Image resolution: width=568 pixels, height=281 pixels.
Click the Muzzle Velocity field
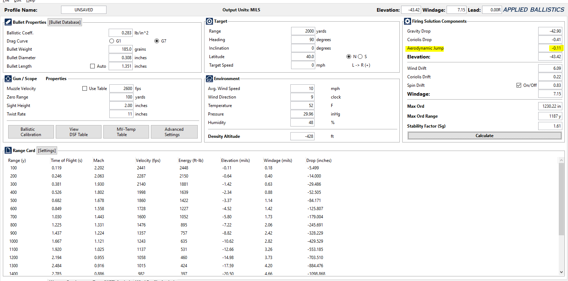click(121, 89)
